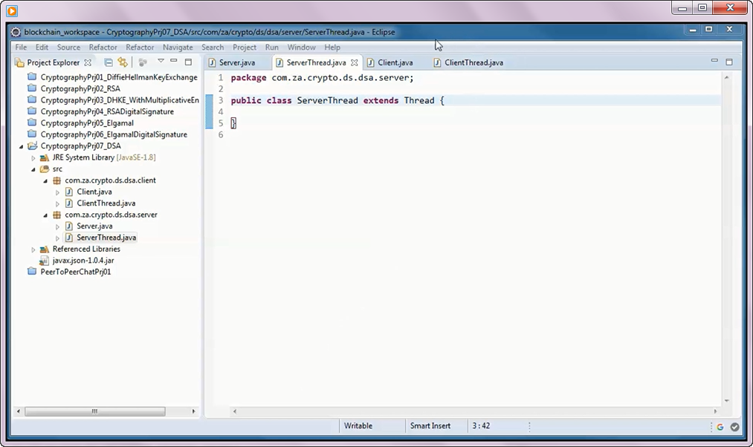
Task: Select the PeerToPeerChatPrj01 project
Action: click(x=75, y=272)
